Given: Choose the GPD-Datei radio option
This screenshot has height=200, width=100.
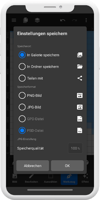Looking at the screenshot, I should click(22, 119).
